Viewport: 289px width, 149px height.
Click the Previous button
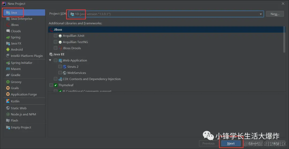(x=208, y=143)
